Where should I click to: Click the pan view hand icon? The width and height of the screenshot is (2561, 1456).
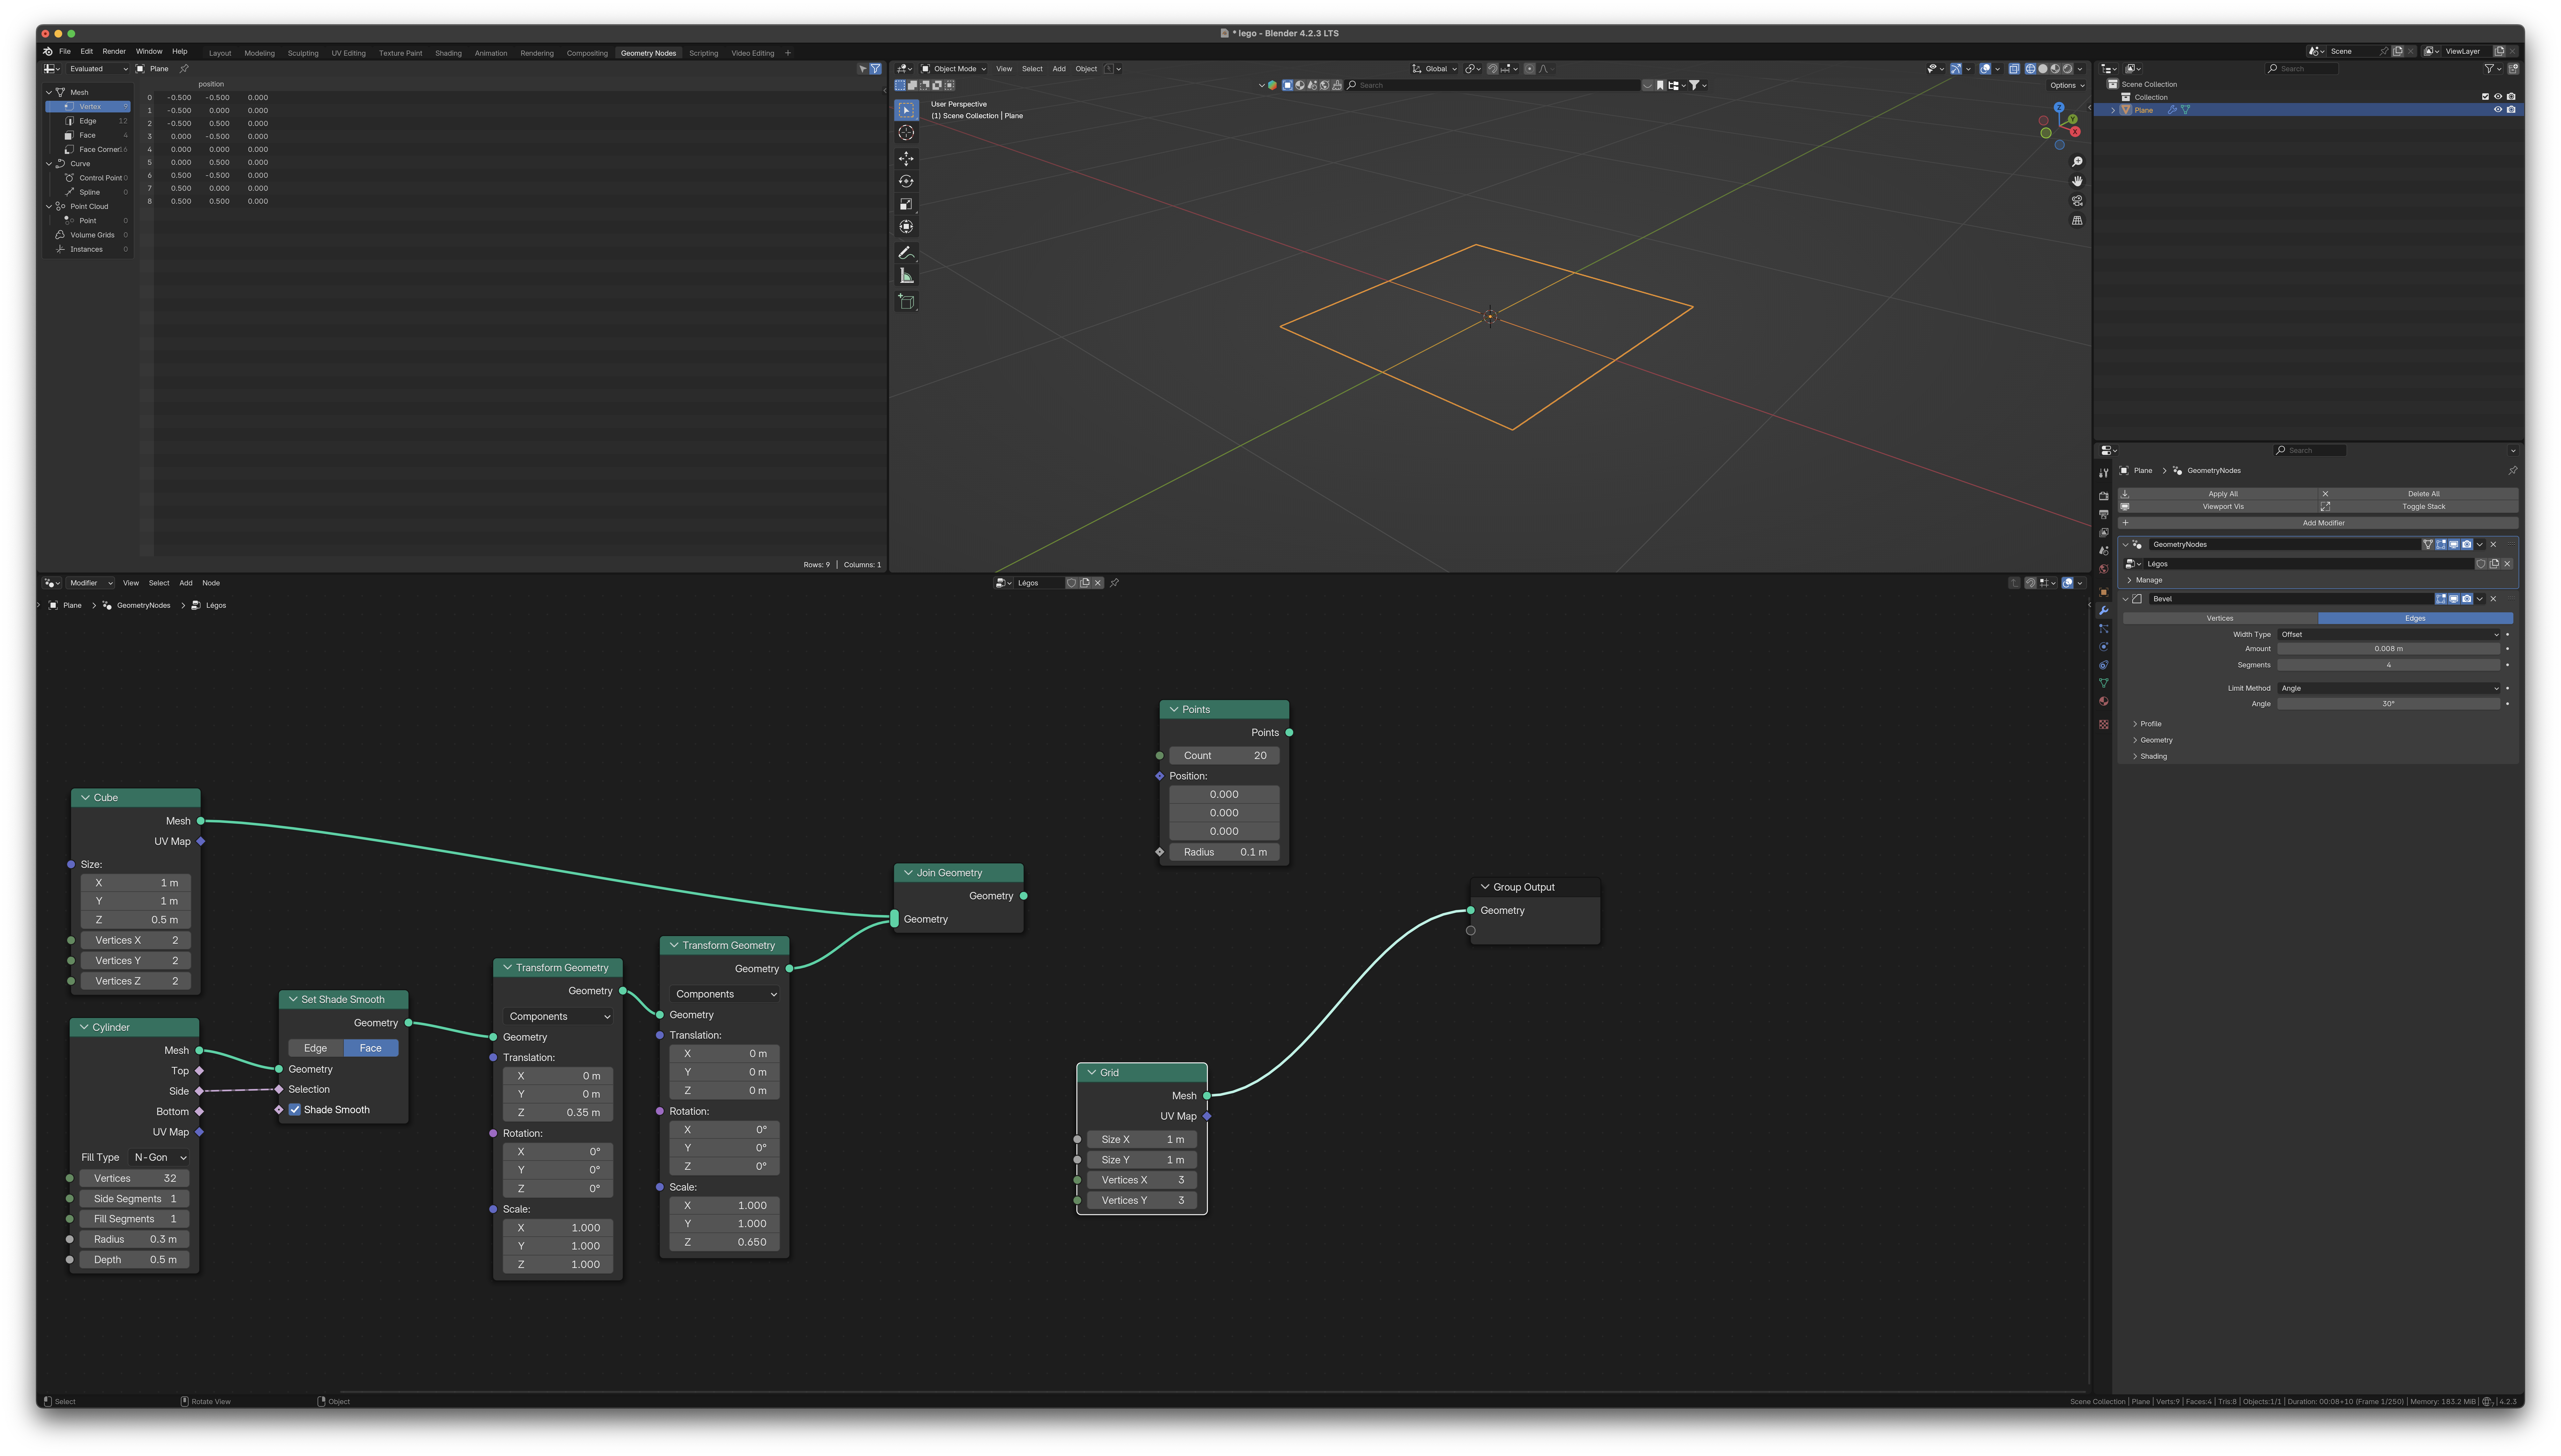click(x=2077, y=181)
